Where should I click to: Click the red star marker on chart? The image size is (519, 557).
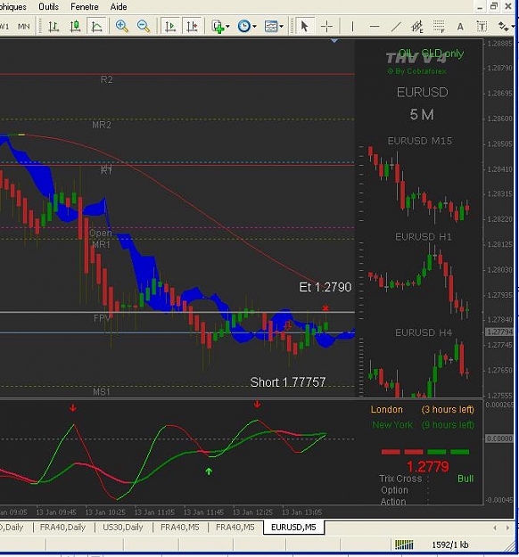point(325,308)
